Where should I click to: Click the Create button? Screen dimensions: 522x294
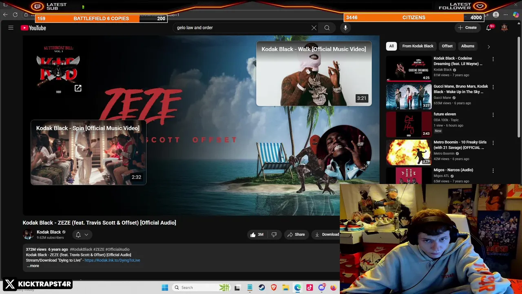pyautogui.click(x=467, y=28)
